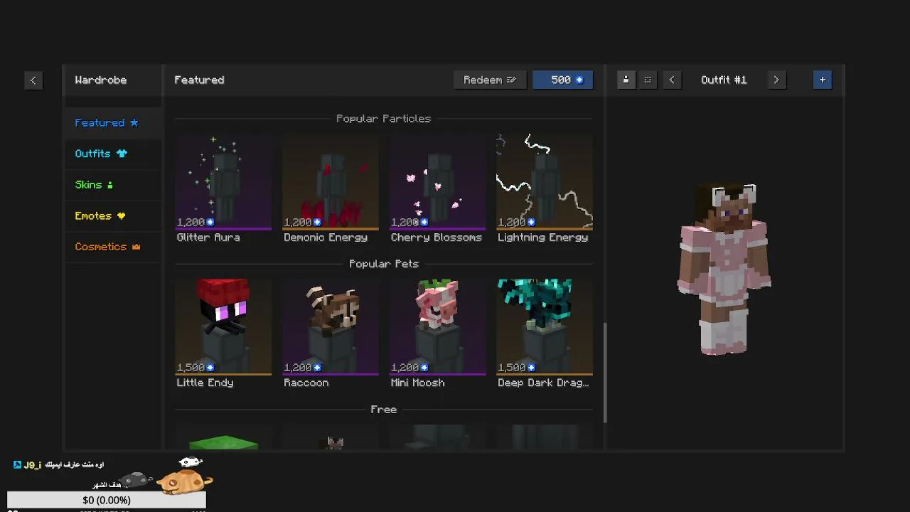910x512 pixels.
Task: Open the grid view icon near Outfit #1
Action: pyautogui.click(x=648, y=80)
